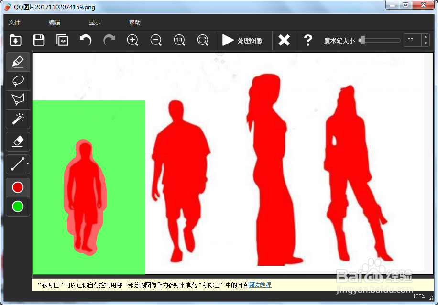
Task: Select the Line tool
Action: point(16,164)
